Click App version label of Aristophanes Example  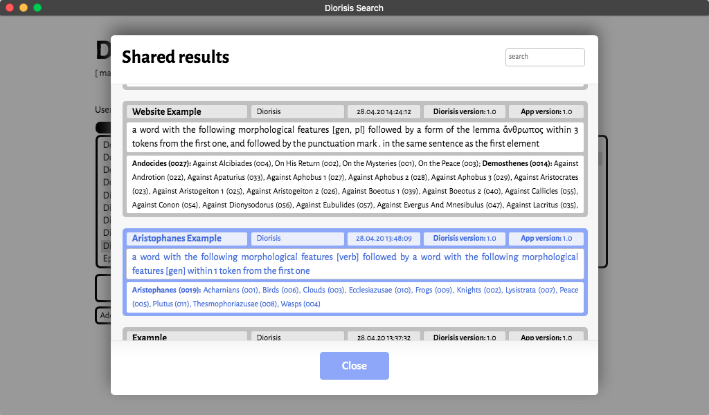click(546, 239)
